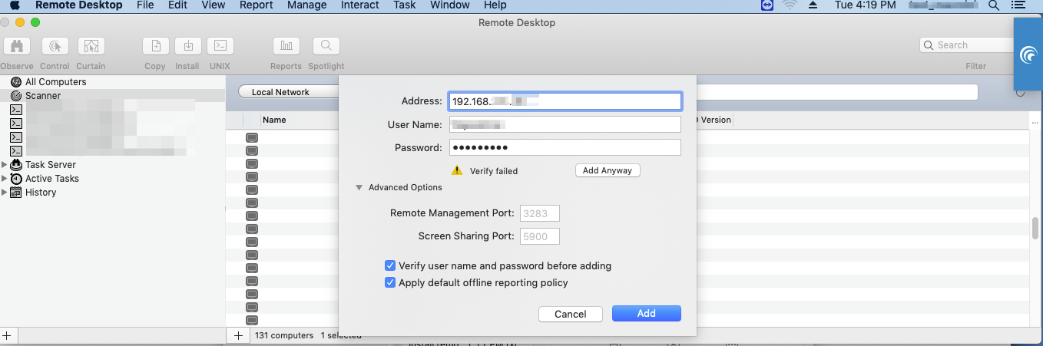
Task: Click the UNIX command toolbar icon
Action: (x=220, y=45)
